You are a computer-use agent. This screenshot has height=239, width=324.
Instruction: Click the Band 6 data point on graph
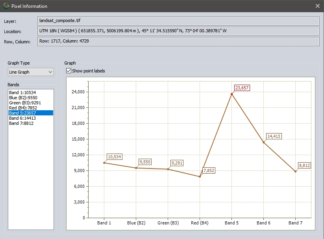[x=264, y=142]
